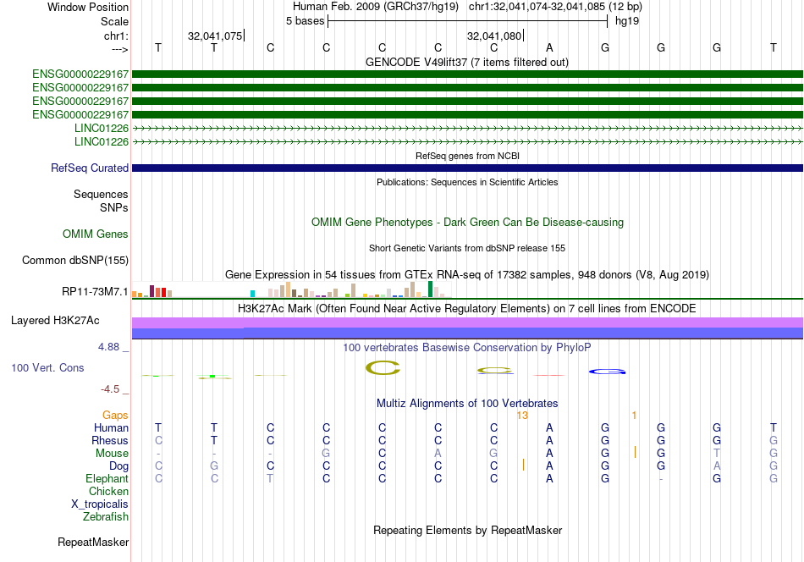Click the Zebrafish alignment row label
The width and height of the screenshot is (804, 562).
(x=106, y=516)
